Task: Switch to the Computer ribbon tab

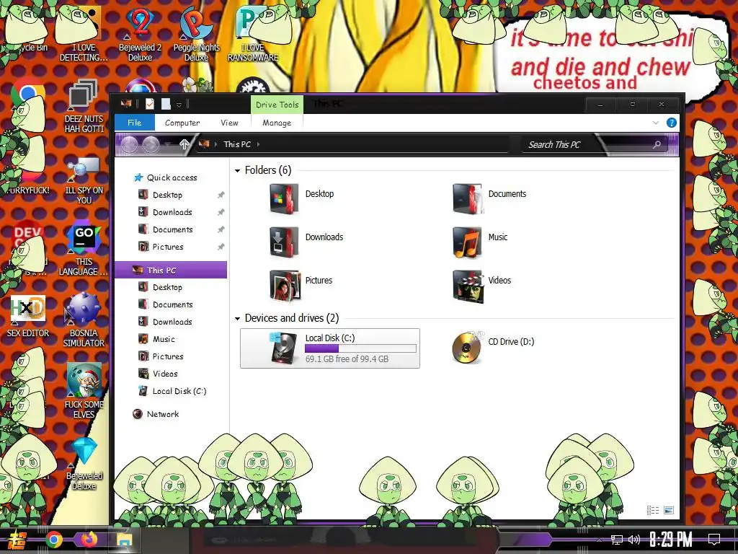Action: pyautogui.click(x=182, y=123)
